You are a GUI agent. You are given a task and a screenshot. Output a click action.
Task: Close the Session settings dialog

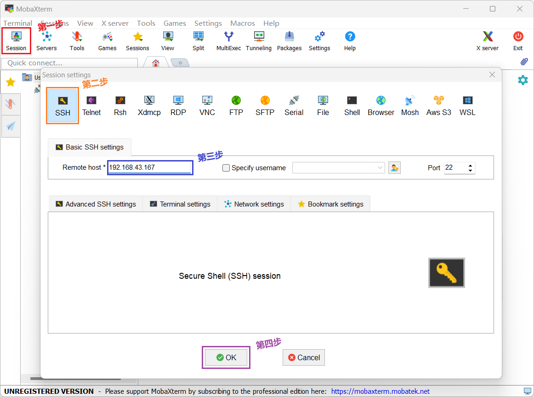(492, 75)
